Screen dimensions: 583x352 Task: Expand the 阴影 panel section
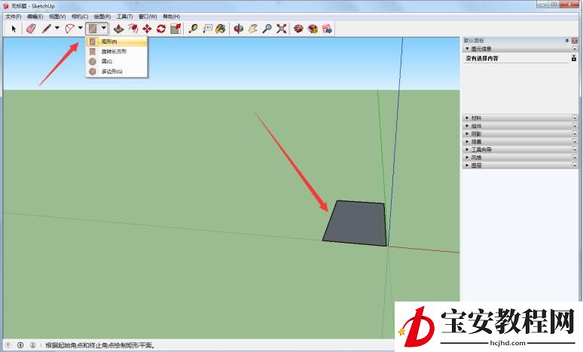467,133
